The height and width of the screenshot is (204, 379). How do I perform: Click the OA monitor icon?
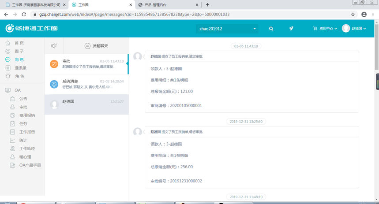click(x=8, y=90)
